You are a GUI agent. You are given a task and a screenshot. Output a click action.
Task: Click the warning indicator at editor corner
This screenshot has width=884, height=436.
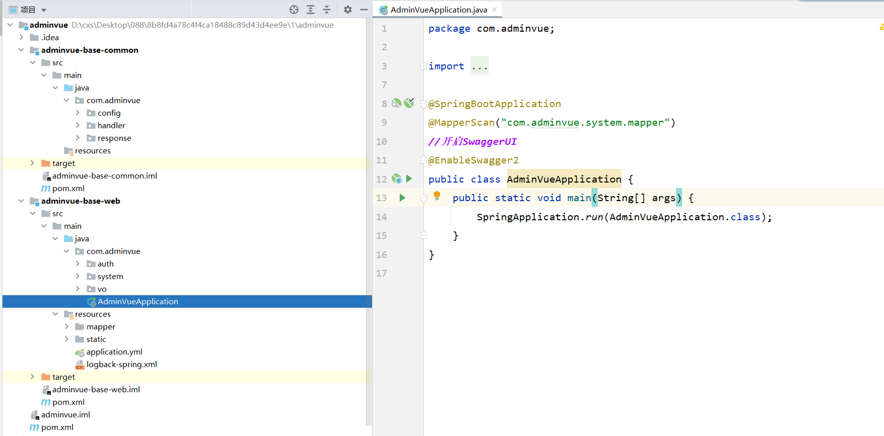pyautogui.click(x=881, y=27)
